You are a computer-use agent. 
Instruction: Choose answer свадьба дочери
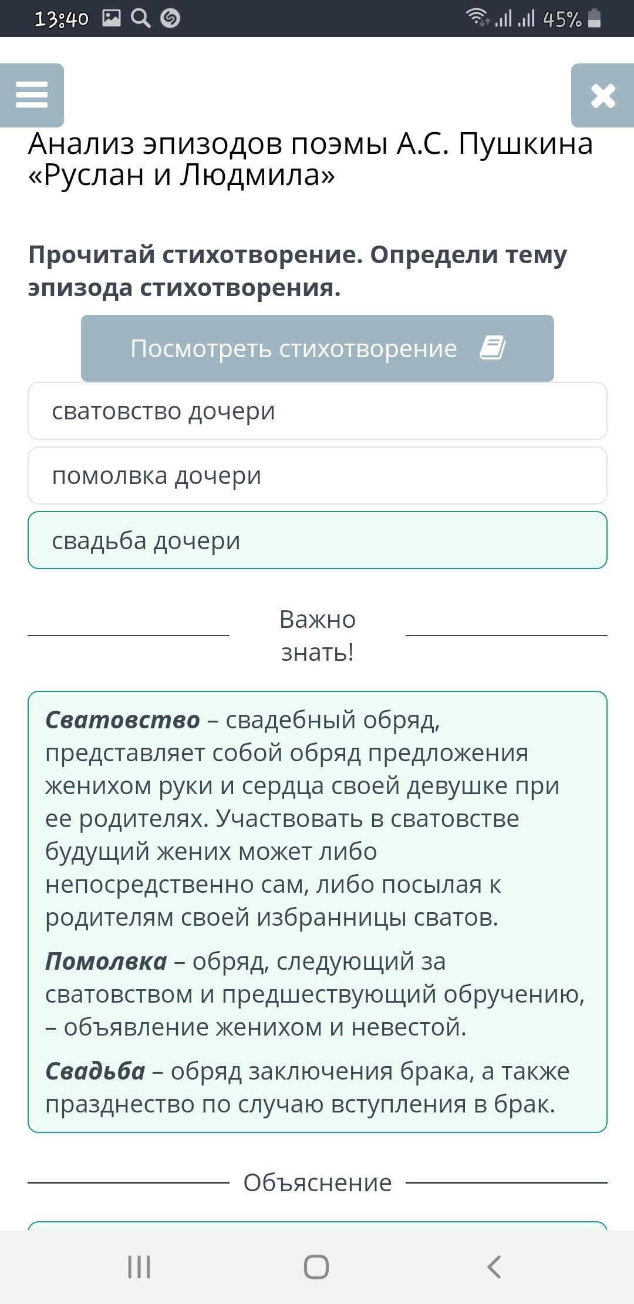(317, 540)
